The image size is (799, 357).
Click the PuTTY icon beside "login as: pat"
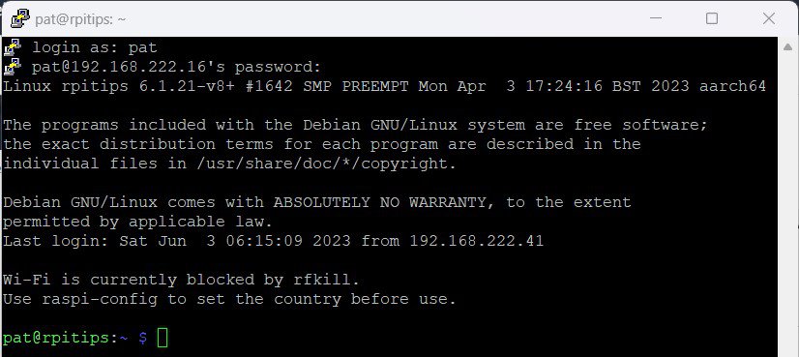(x=13, y=46)
